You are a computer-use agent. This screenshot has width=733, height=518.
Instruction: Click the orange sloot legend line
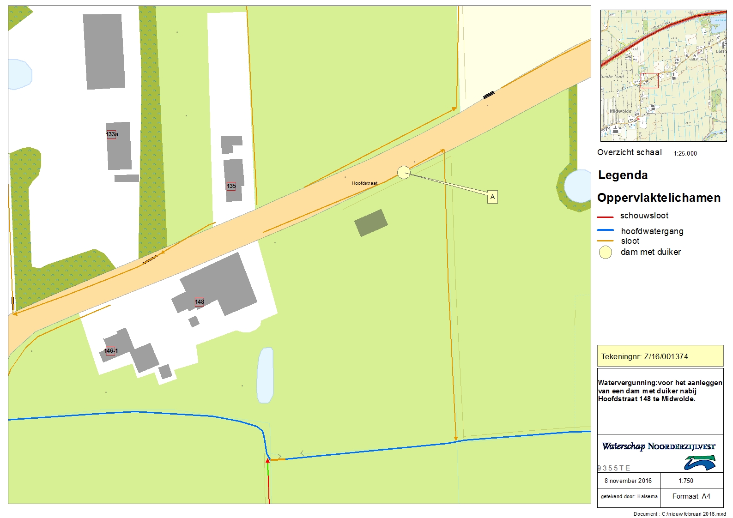tap(605, 241)
